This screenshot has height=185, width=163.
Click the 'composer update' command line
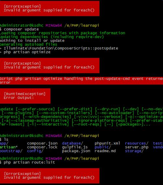coord(20,29)
